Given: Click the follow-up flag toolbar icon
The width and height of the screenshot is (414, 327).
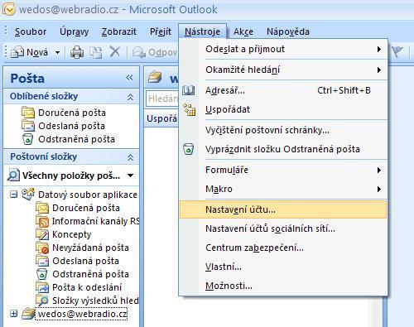Looking at the screenshot, I should click(397, 51).
